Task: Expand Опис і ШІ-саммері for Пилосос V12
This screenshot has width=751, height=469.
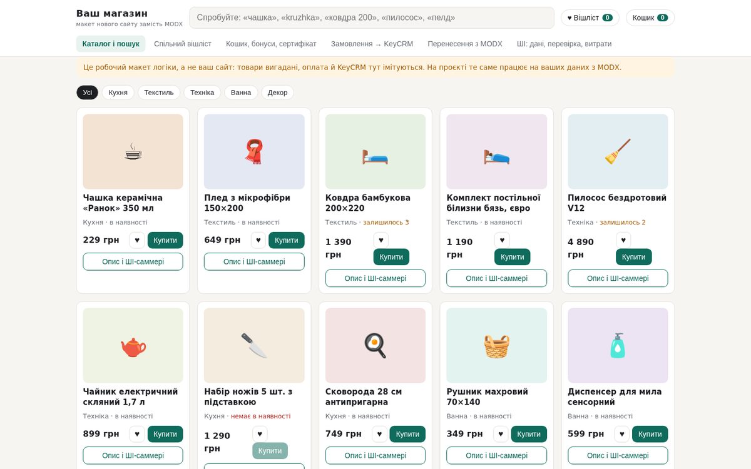Action: [x=618, y=278]
